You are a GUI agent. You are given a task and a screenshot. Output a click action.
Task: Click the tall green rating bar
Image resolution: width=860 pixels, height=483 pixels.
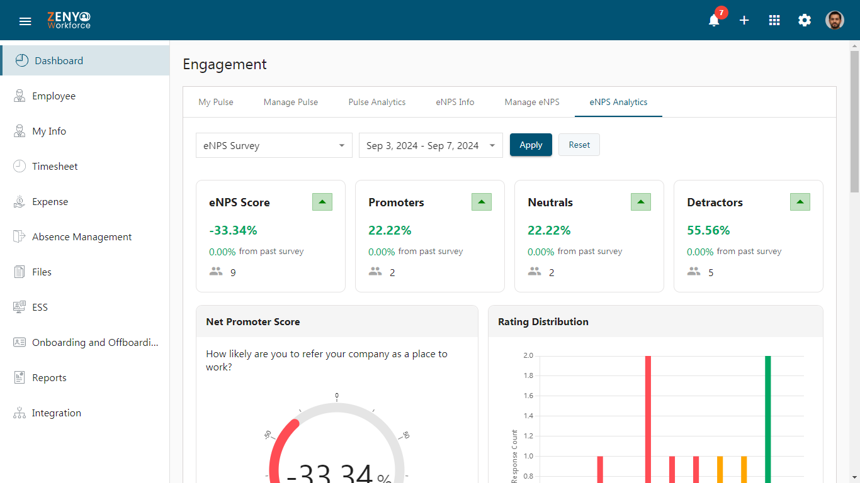768,419
